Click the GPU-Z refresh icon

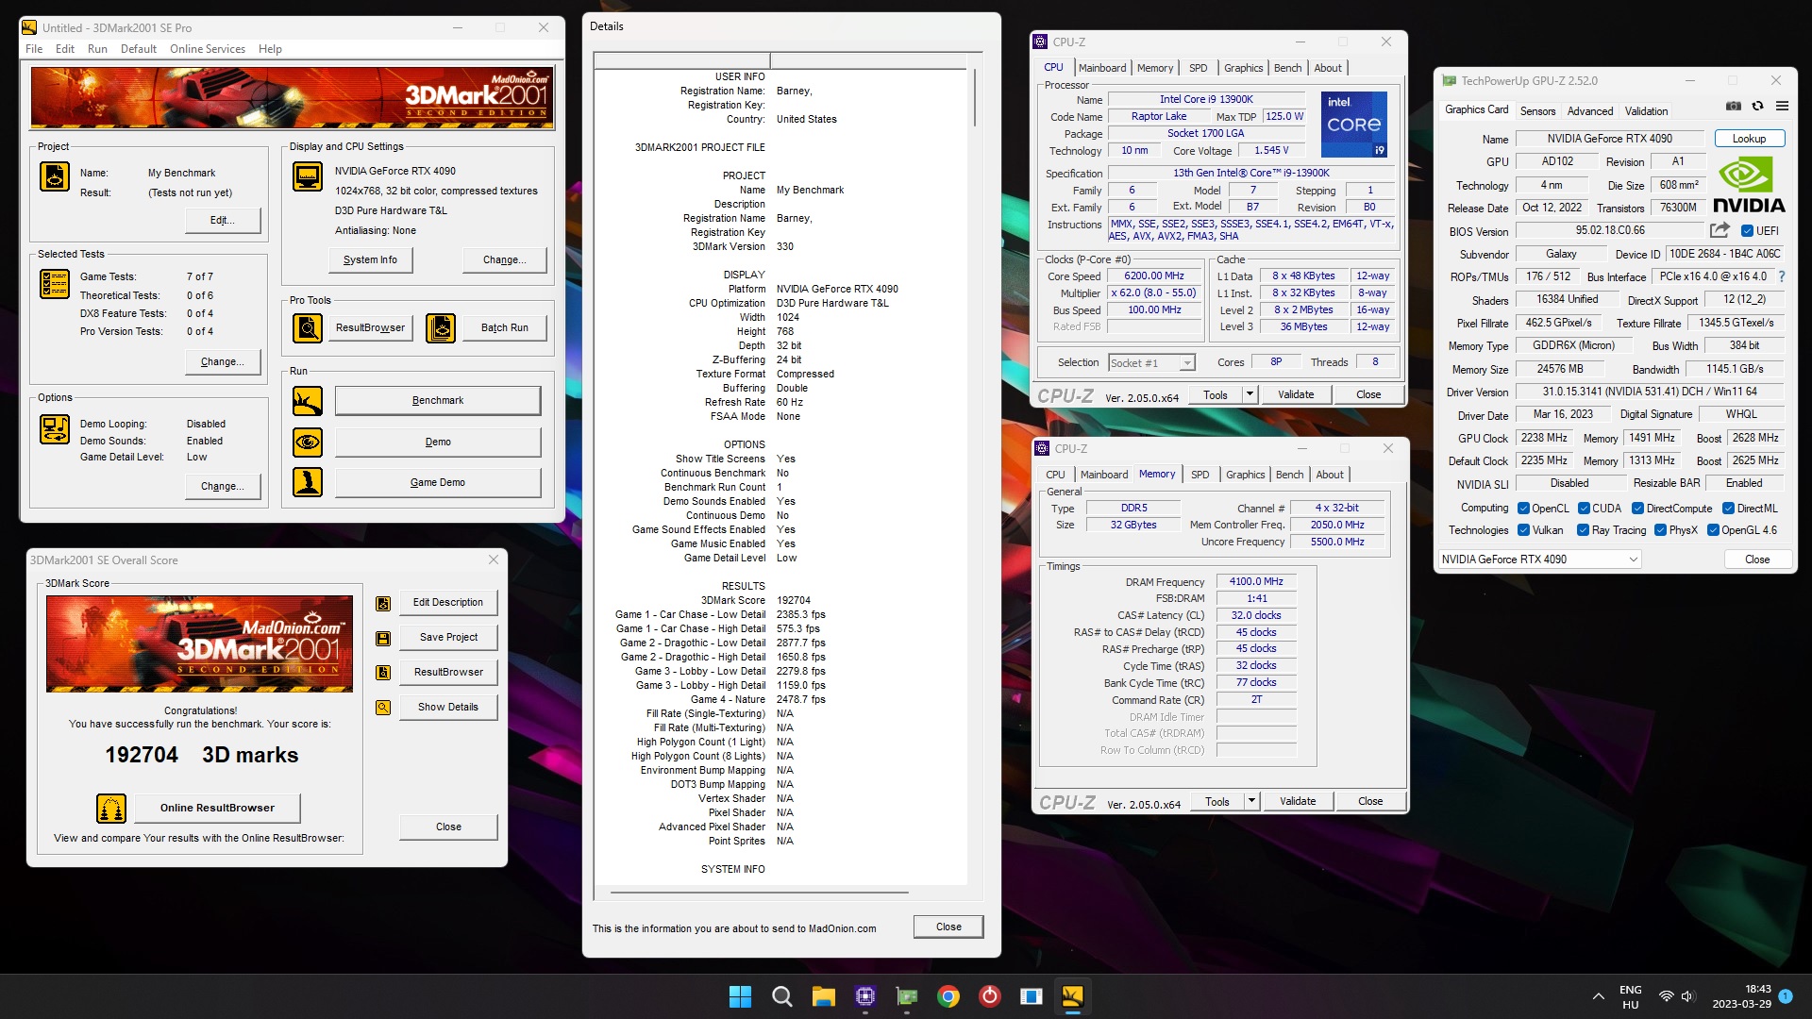coord(1757,106)
